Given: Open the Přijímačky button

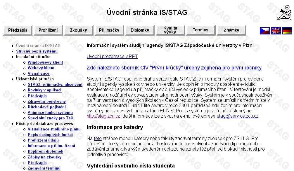Looking at the screenshot, I should (x=109, y=30).
